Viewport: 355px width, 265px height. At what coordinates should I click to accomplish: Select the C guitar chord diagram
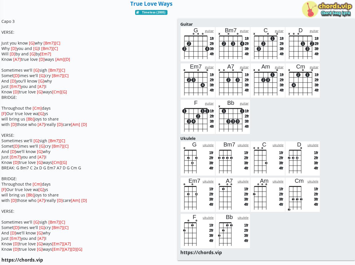[x=268, y=44]
